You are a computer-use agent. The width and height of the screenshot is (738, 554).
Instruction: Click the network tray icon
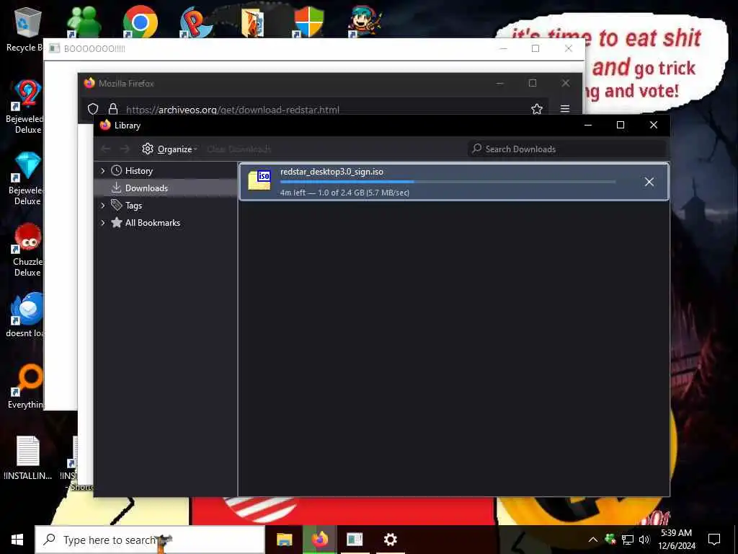628,540
